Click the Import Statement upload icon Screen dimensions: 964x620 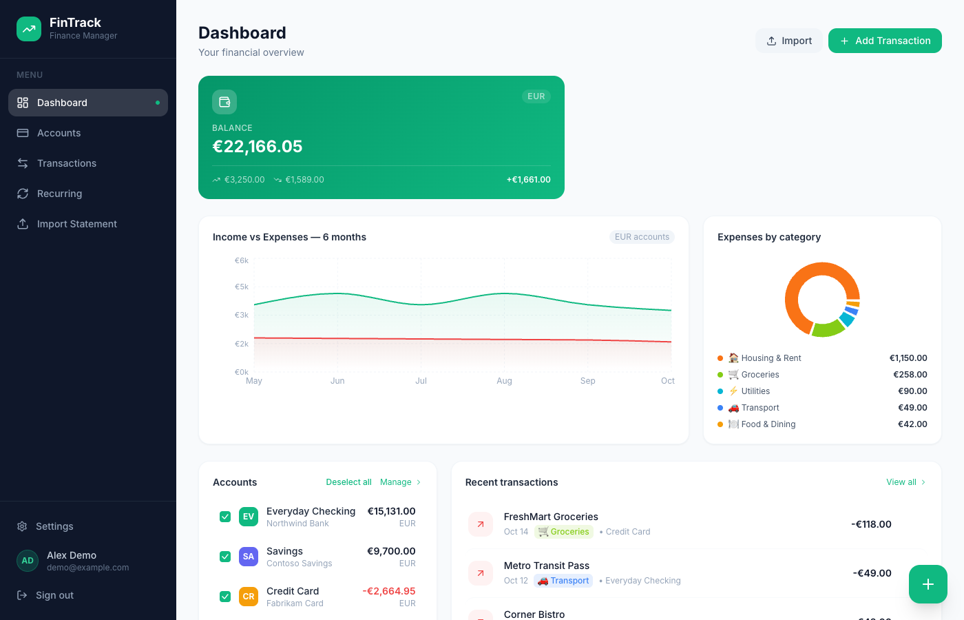tap(23, 224)
